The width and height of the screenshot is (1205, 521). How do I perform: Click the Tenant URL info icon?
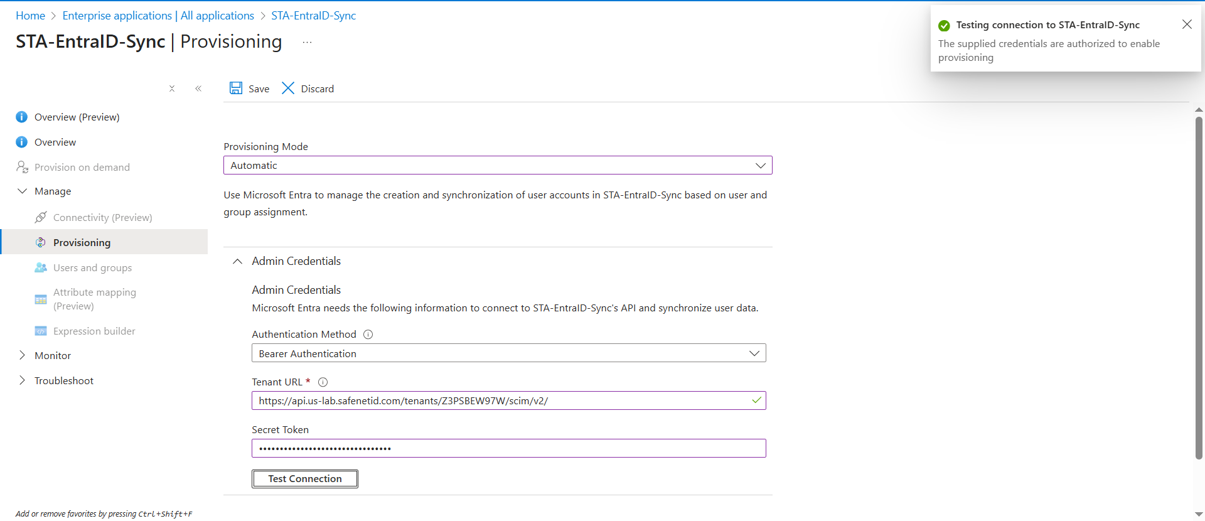pyautogui.click(x=323, y=382)
